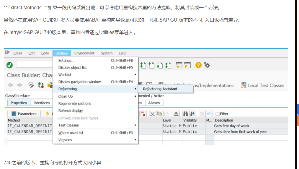Tick the Filter checkbox

(217, 114)
